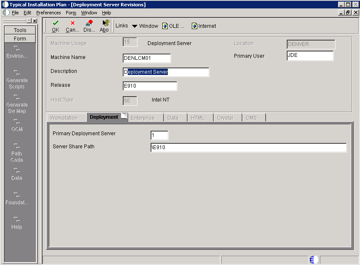Click the Foundation sidebar icon
Screen dimensions: 360x265
coord(16,195)
